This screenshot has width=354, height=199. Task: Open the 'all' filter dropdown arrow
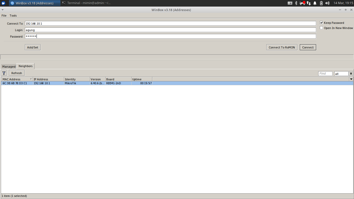tap(351, 74)
